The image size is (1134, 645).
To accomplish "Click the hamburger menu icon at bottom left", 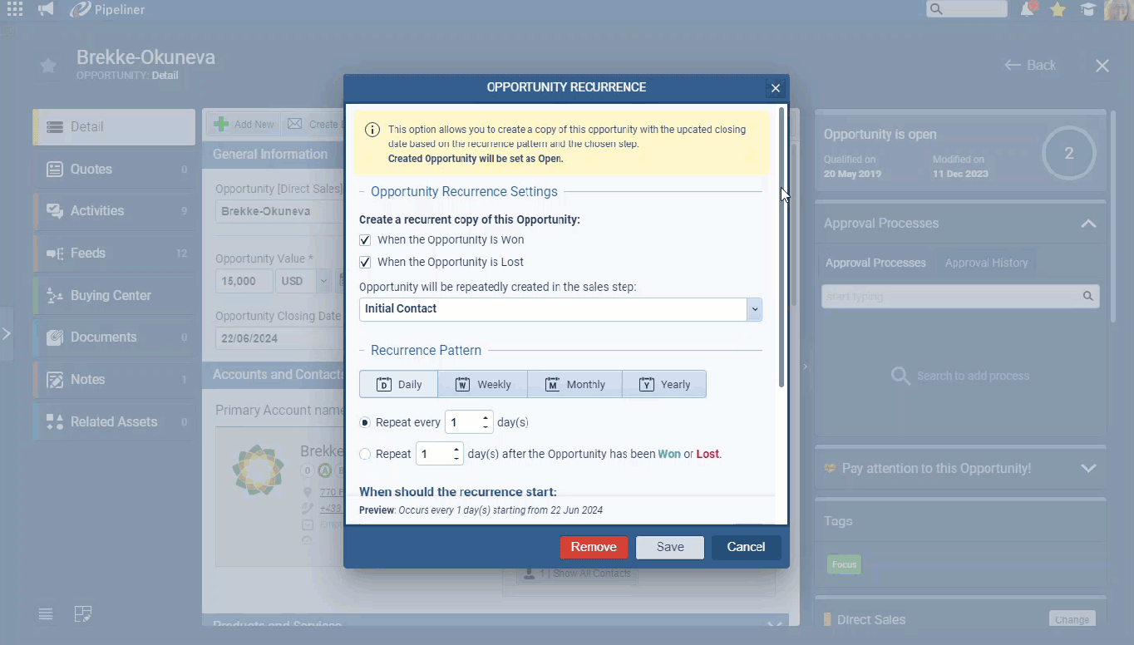I will point(46,614).
